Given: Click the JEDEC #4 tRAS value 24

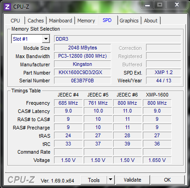Looking at the screenshot, I should click(68, 135).
